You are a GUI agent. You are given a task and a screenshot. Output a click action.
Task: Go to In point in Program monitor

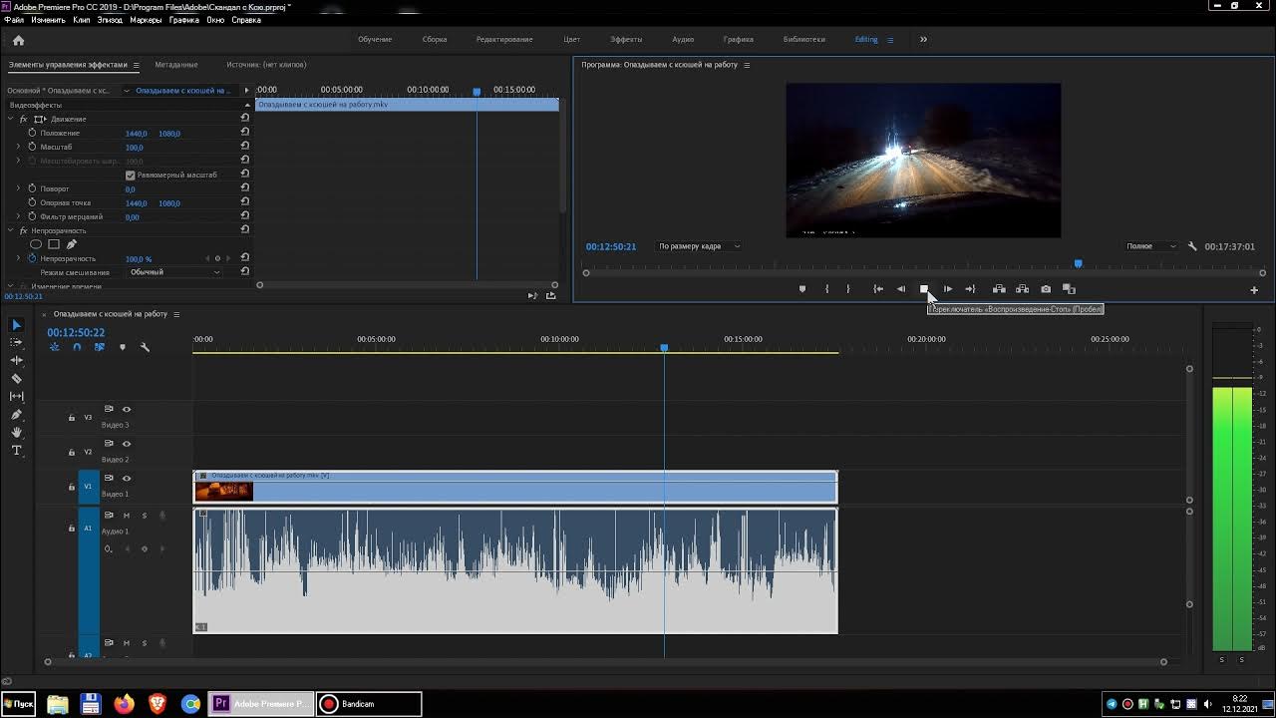coord(878,289)
